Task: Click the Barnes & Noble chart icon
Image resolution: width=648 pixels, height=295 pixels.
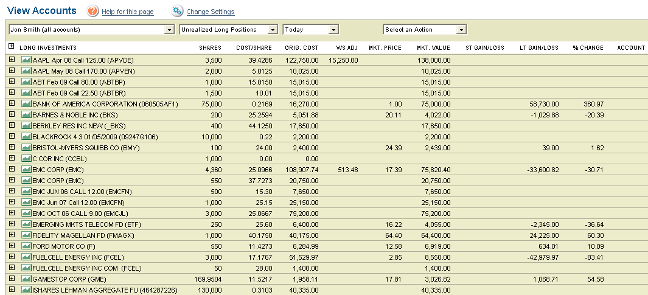Action: click(x=26, y=115)
